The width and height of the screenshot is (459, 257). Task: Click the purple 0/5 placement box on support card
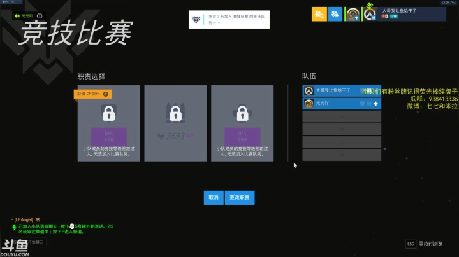pyautogui.click(x=242, y=136)
